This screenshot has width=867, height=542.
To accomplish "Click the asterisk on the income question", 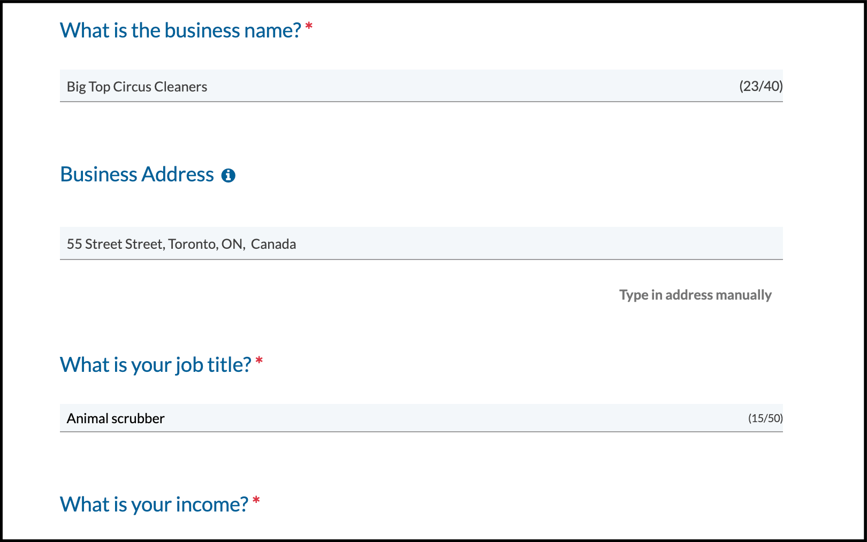I will [256, 499].
